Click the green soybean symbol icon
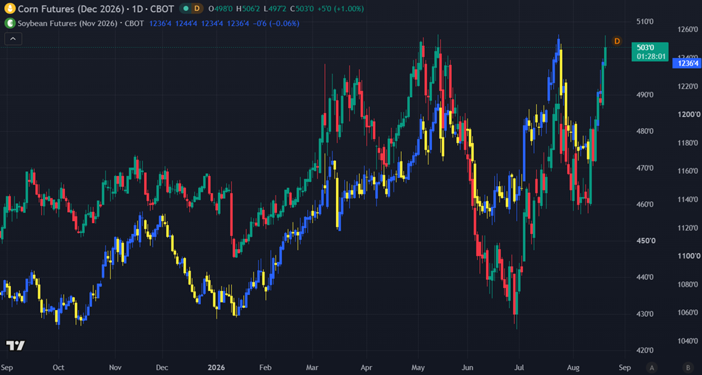 pyautogui.click(x=10, y=23)
